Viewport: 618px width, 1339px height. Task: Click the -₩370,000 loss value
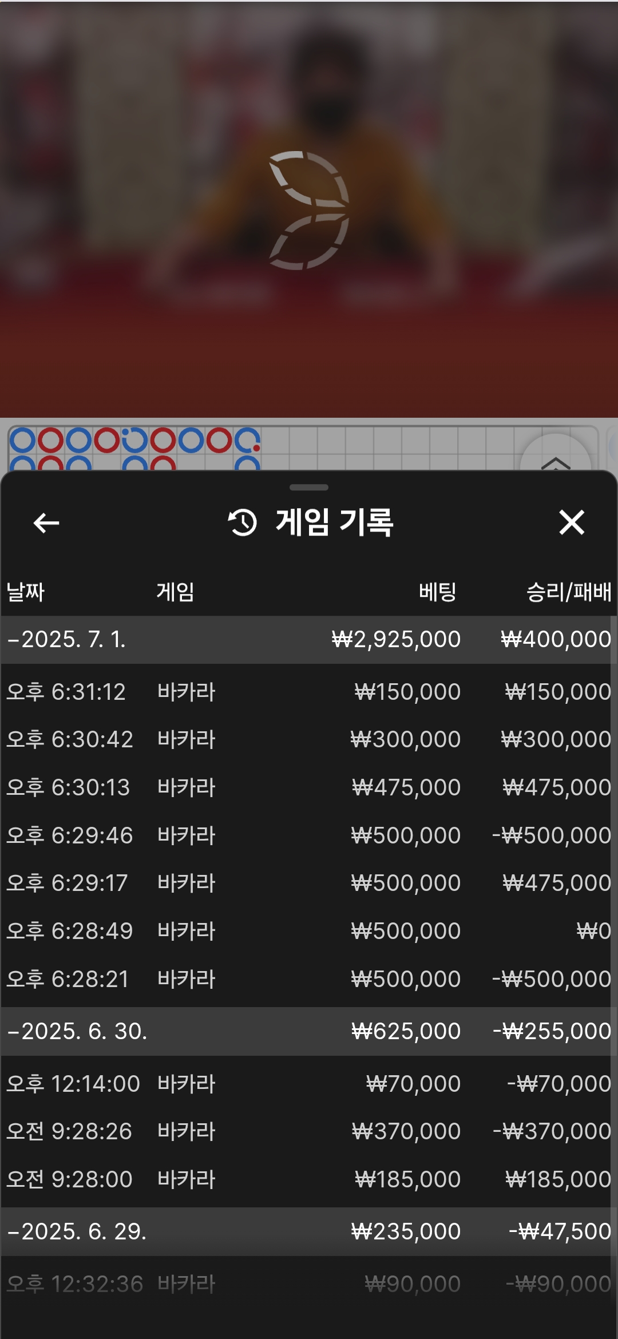(552, 1131)
